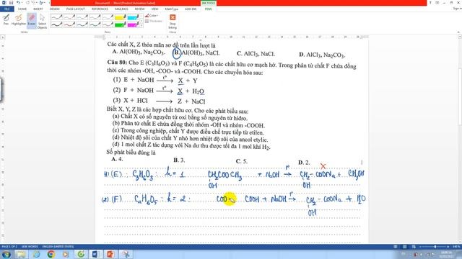This screenshot has width=462, height=259.
Task: Click Undo in quick access toolbar
Action: pos(18,3)
